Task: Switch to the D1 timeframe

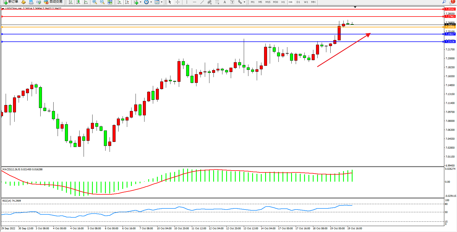Action: click(298, 2)
